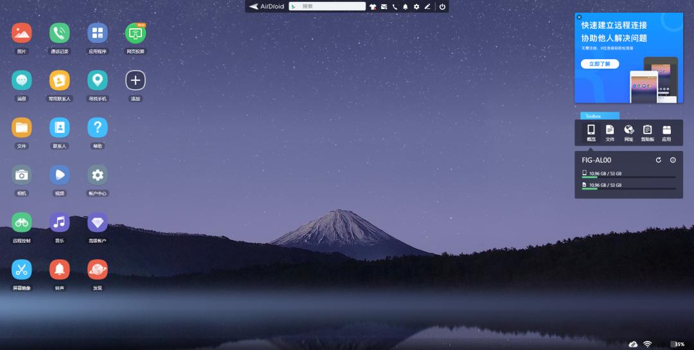Close the remote connection ad banner
Image resolution: width=694 pixels, height=350 pixels.
[579, 17]
